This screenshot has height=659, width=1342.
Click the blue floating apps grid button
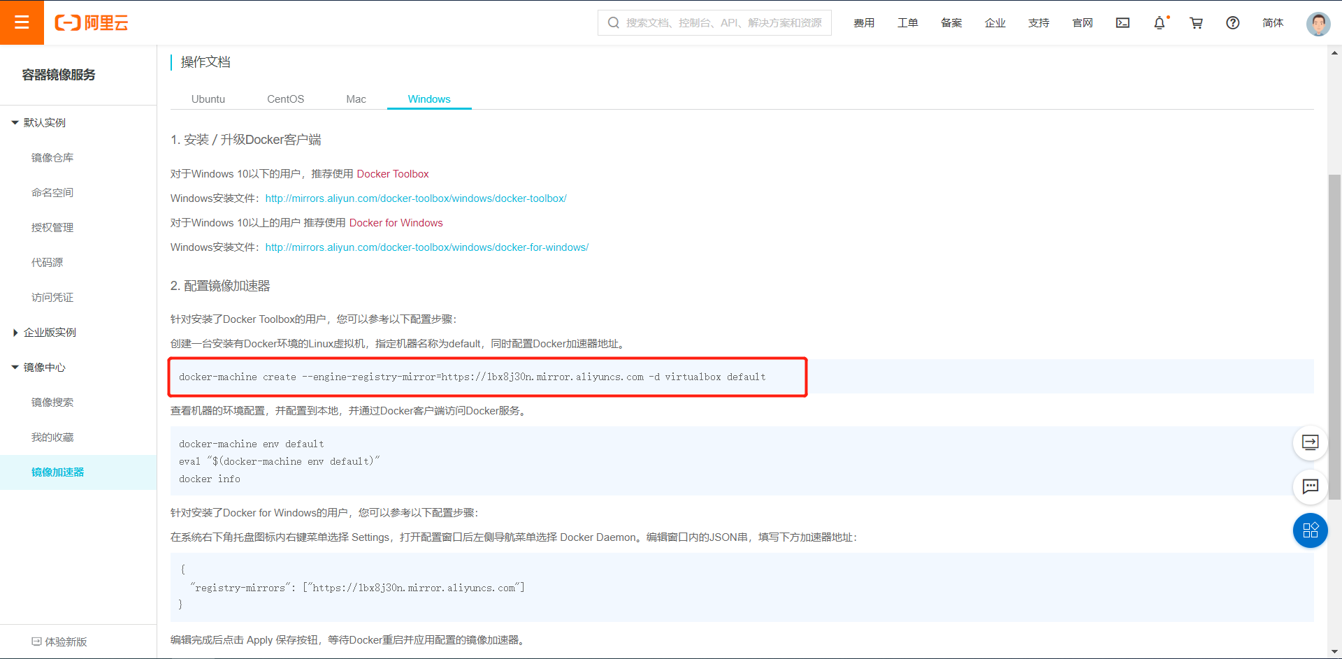(1311, 530)
